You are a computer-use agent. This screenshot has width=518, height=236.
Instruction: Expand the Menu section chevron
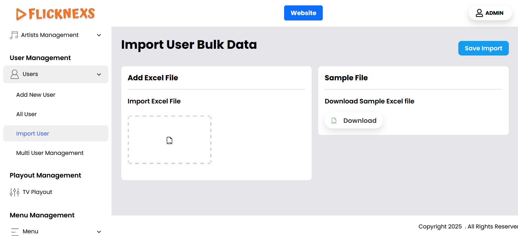click(x=99, y=232)
